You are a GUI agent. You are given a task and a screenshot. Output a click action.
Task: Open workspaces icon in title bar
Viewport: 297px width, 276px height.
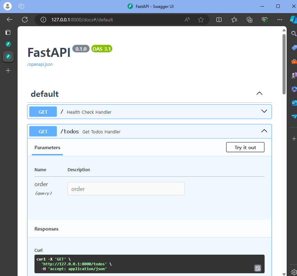click(21, 6)
